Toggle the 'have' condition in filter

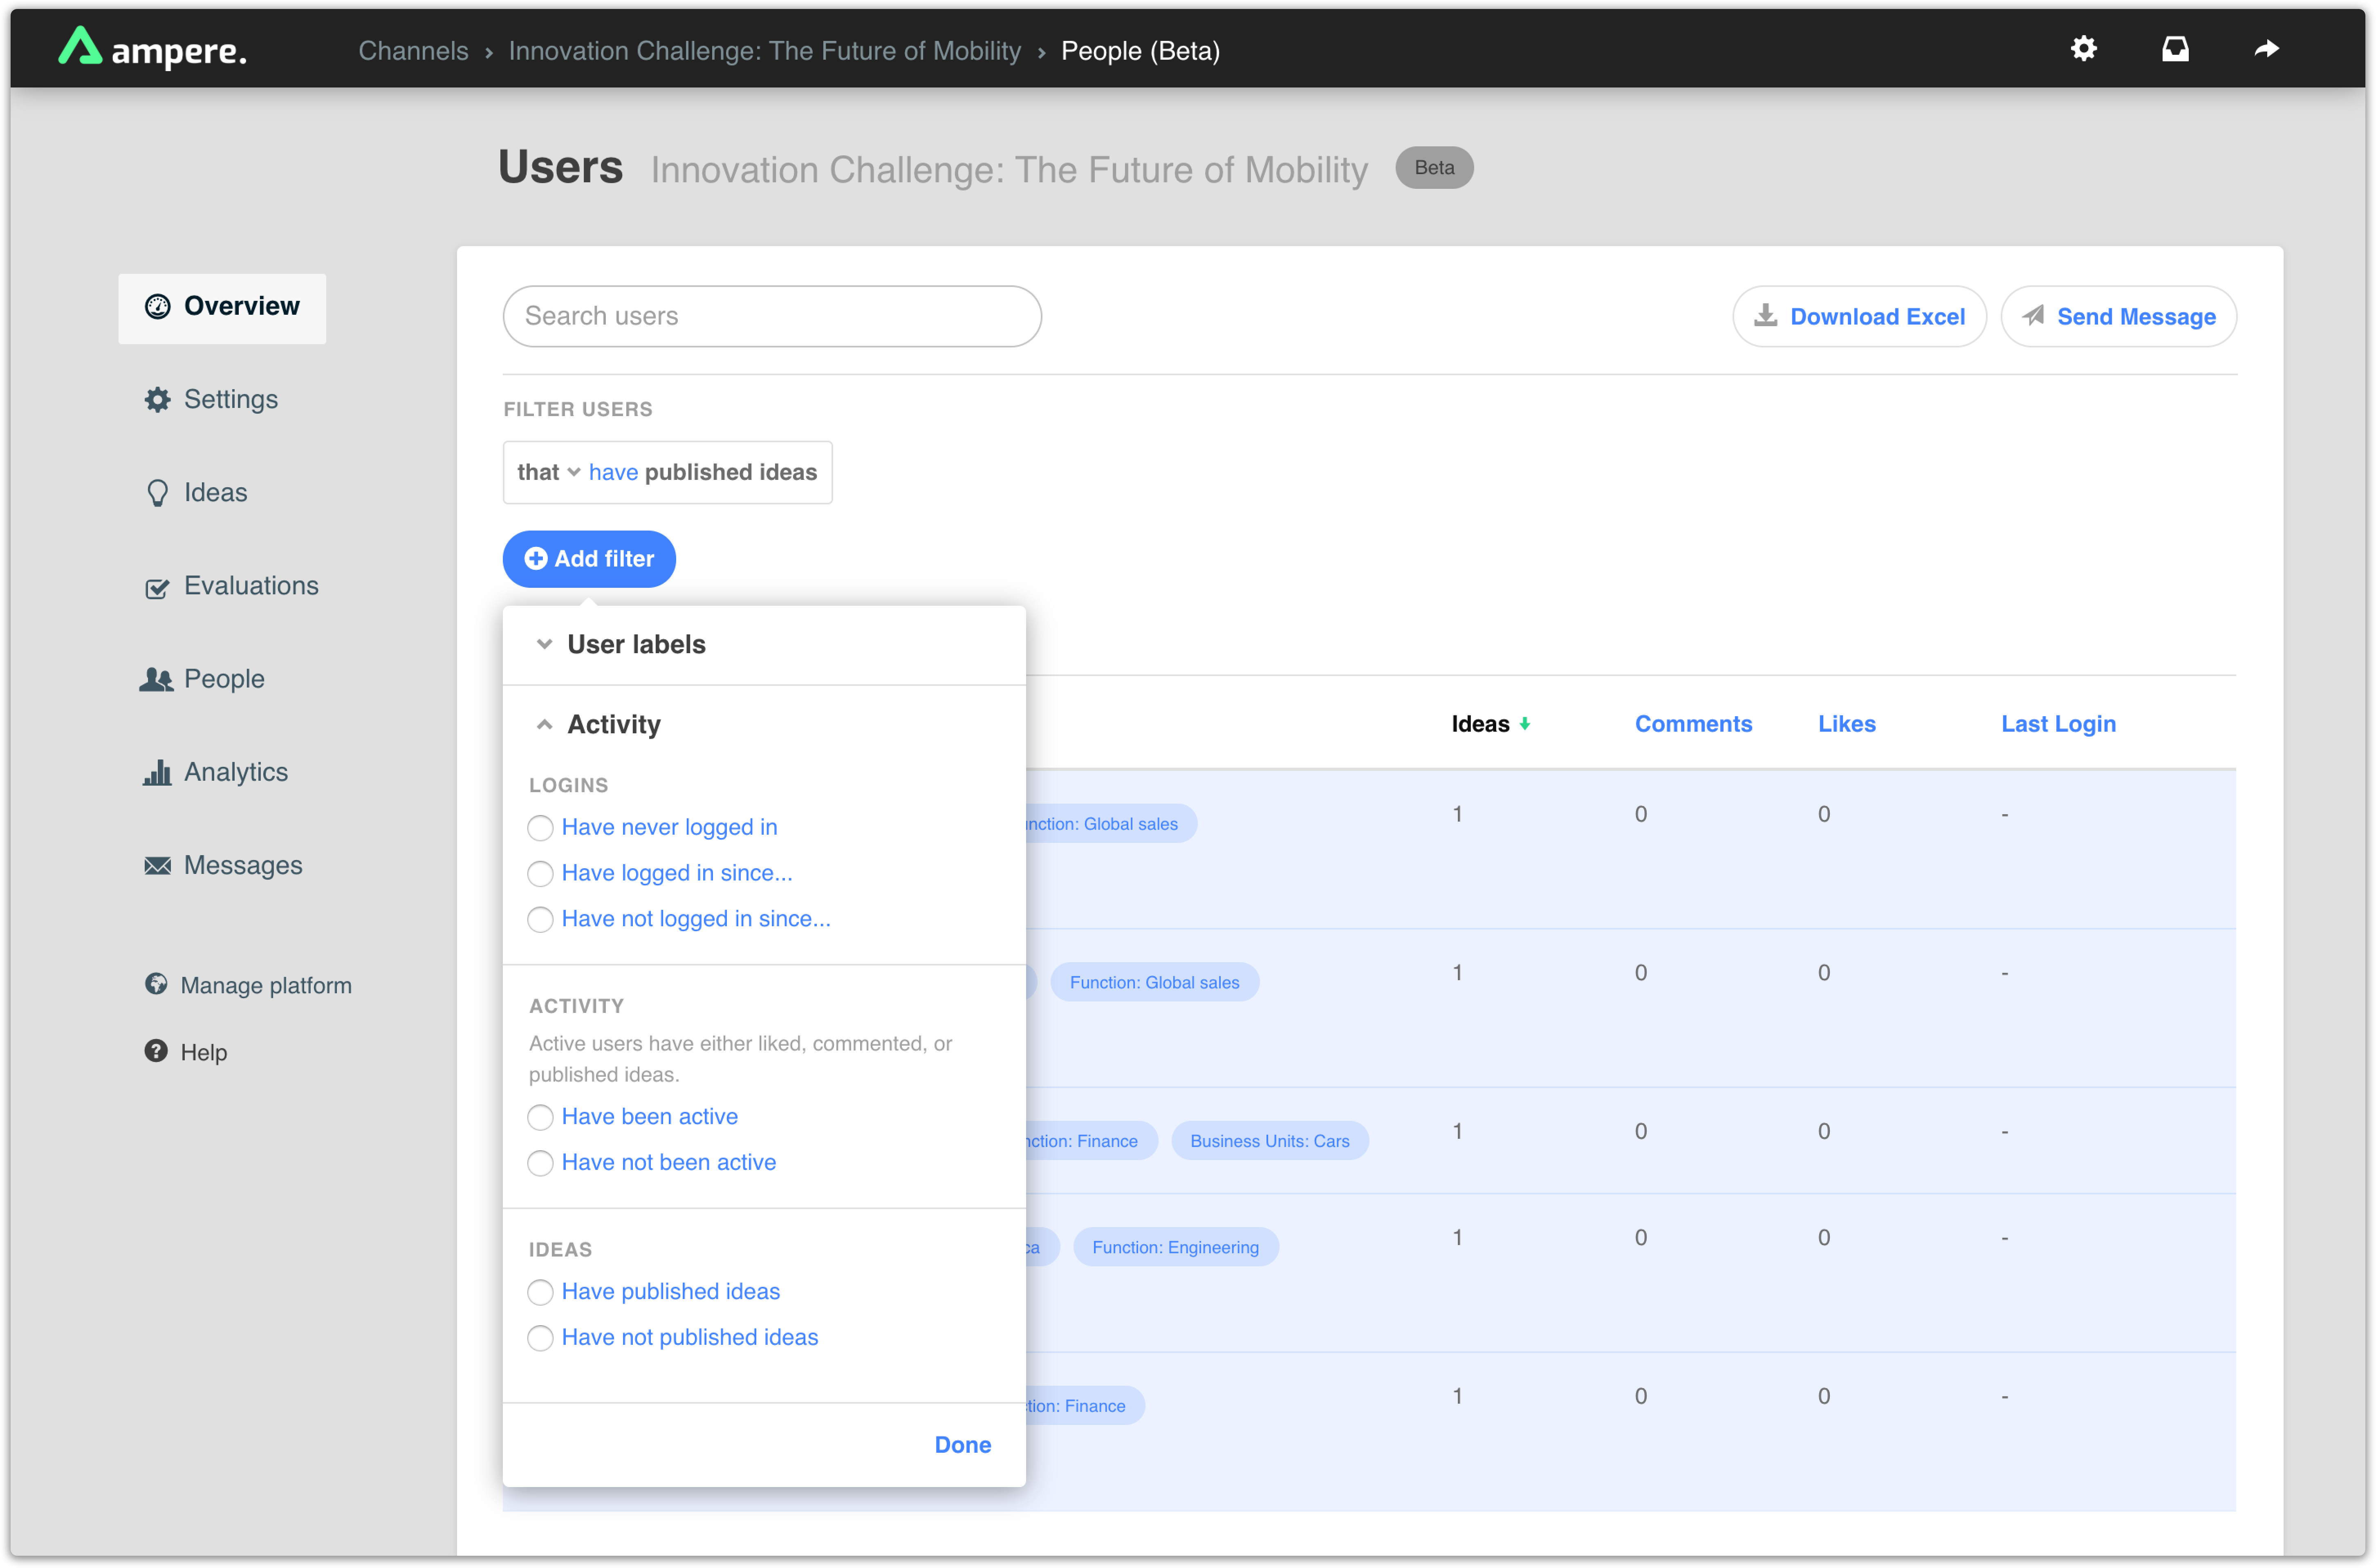coord(613,472)
